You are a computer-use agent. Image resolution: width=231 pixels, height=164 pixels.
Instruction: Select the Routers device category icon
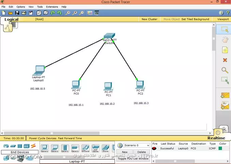pos(6,146)
